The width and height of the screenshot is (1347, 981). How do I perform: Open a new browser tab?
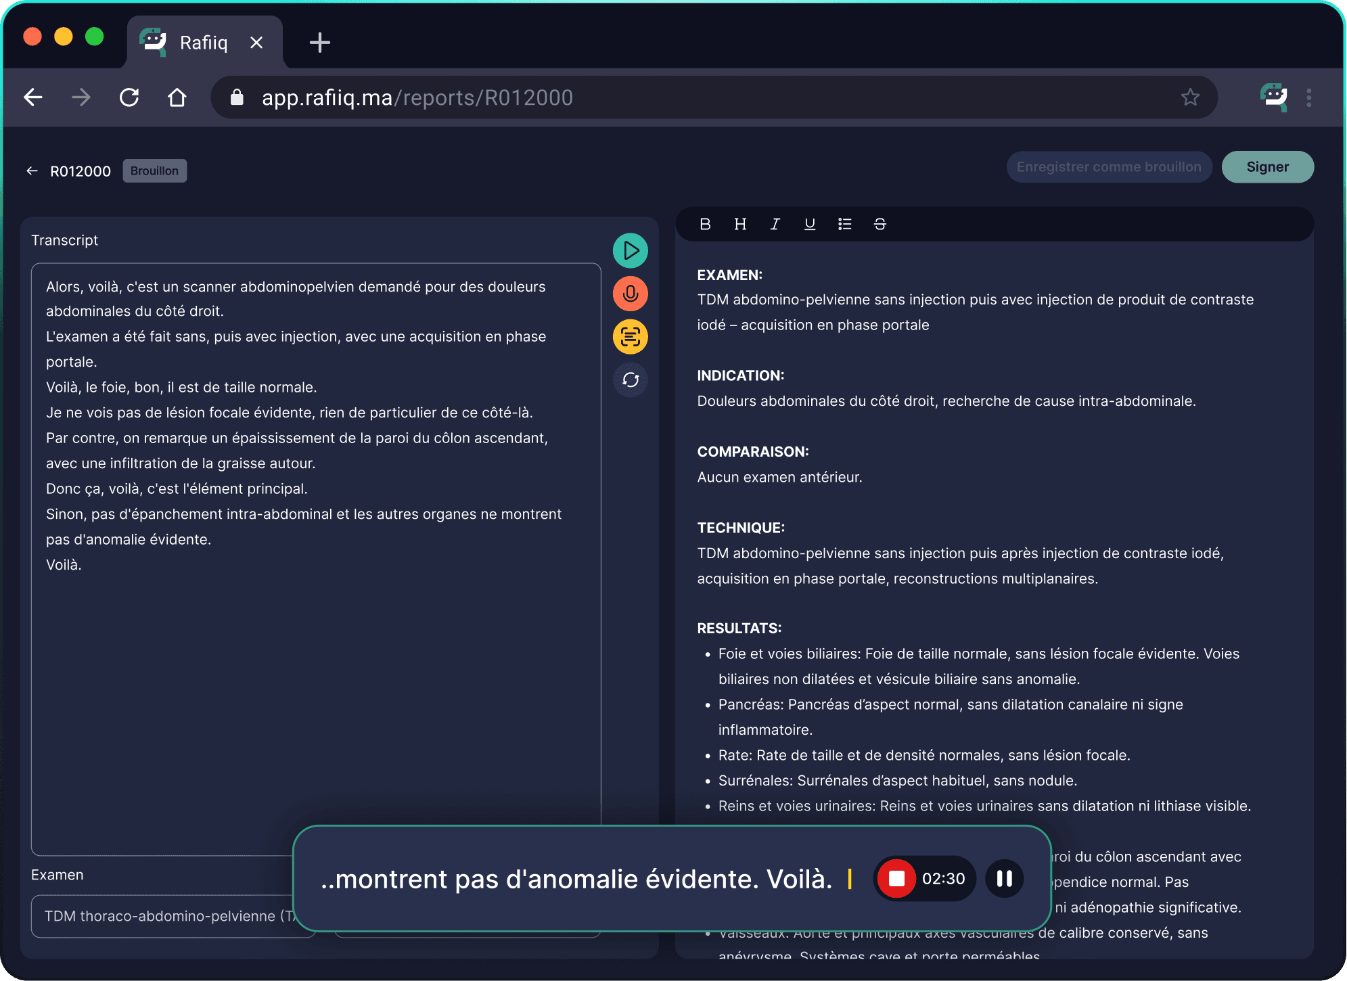tap(319, 43)
